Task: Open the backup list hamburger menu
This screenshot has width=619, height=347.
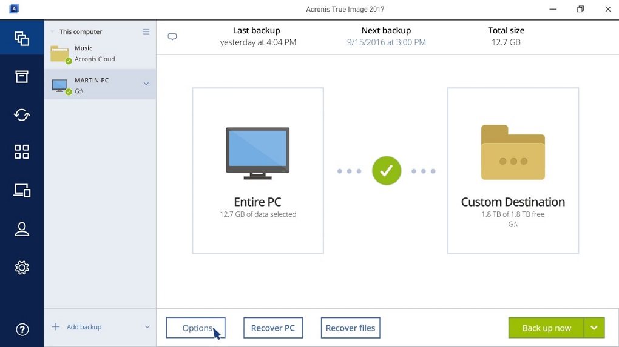Action: 146,31
